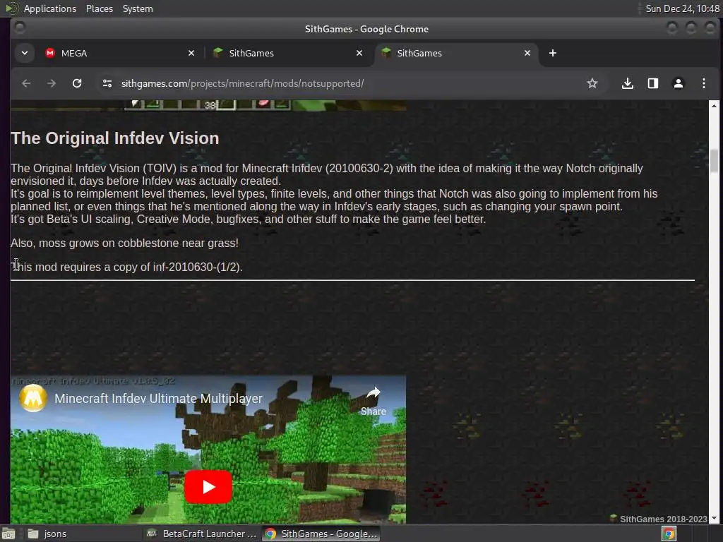
Task: Open site information icon in address bar
Action: (107, 83)
